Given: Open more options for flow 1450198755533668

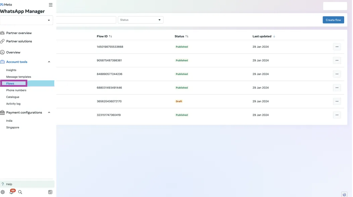Looking at the screenshot, I should point(337,47).
